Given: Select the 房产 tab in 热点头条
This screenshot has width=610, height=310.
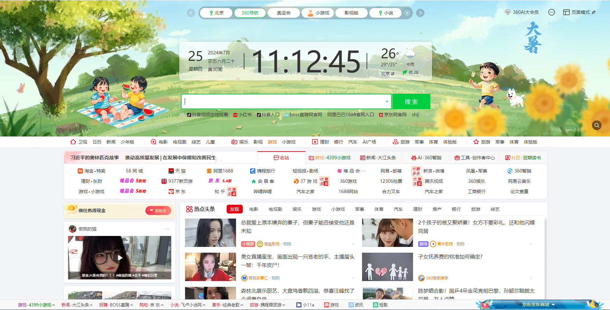Looking at the screenshot, I should coord(437,209).
